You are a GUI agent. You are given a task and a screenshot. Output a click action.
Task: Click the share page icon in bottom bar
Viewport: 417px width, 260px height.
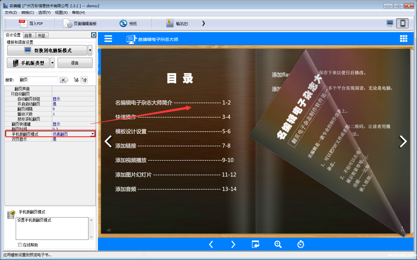[256, 244]
